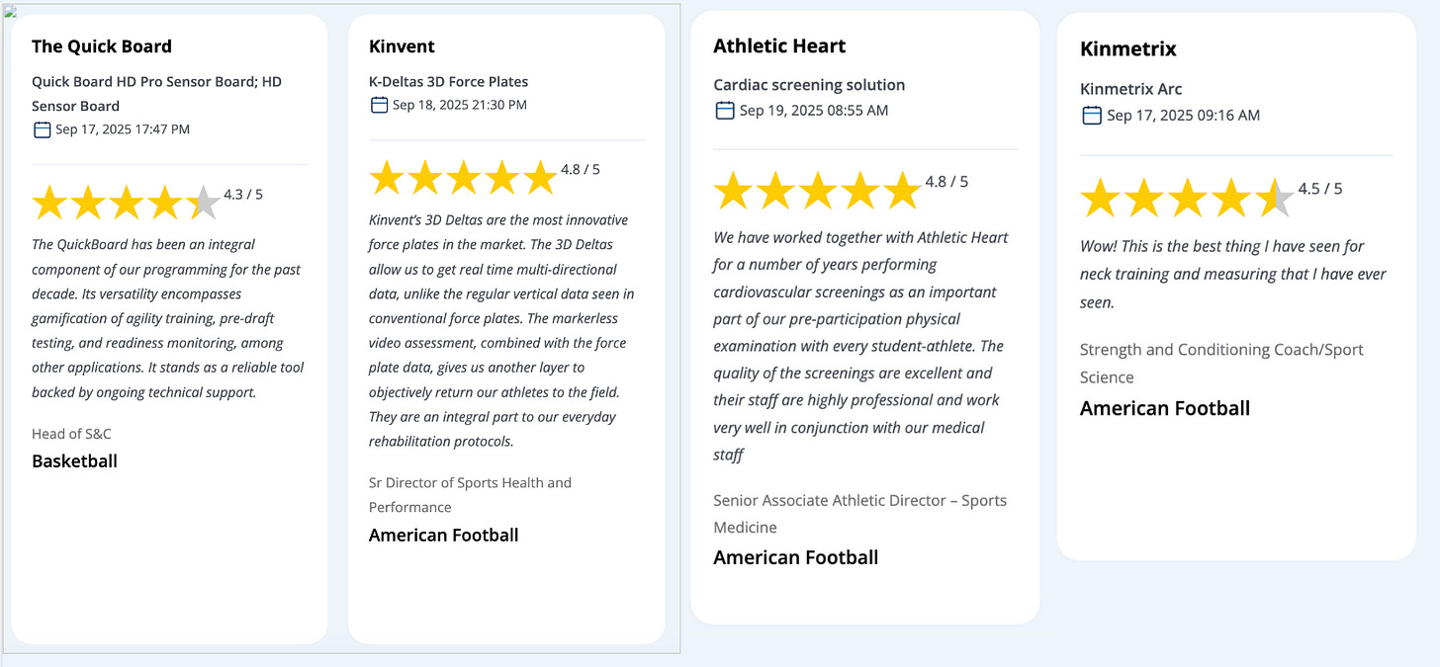Image resolution: width=1440 pixels, height=667 pixels.
Task: Click the third star on Athletic Heart rating
Action: 817,191
